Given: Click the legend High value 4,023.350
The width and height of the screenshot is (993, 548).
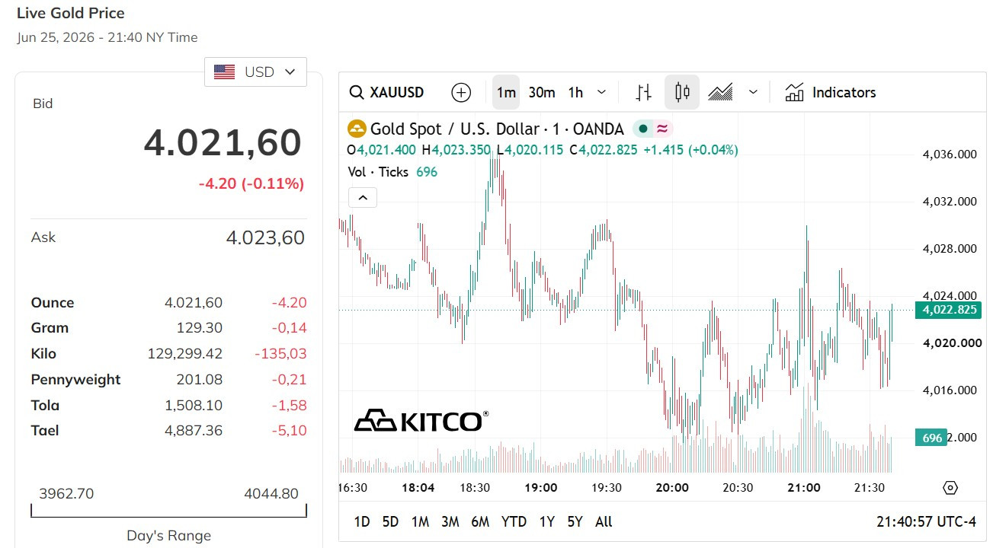Looking at the screenshot, I should 461,150.
